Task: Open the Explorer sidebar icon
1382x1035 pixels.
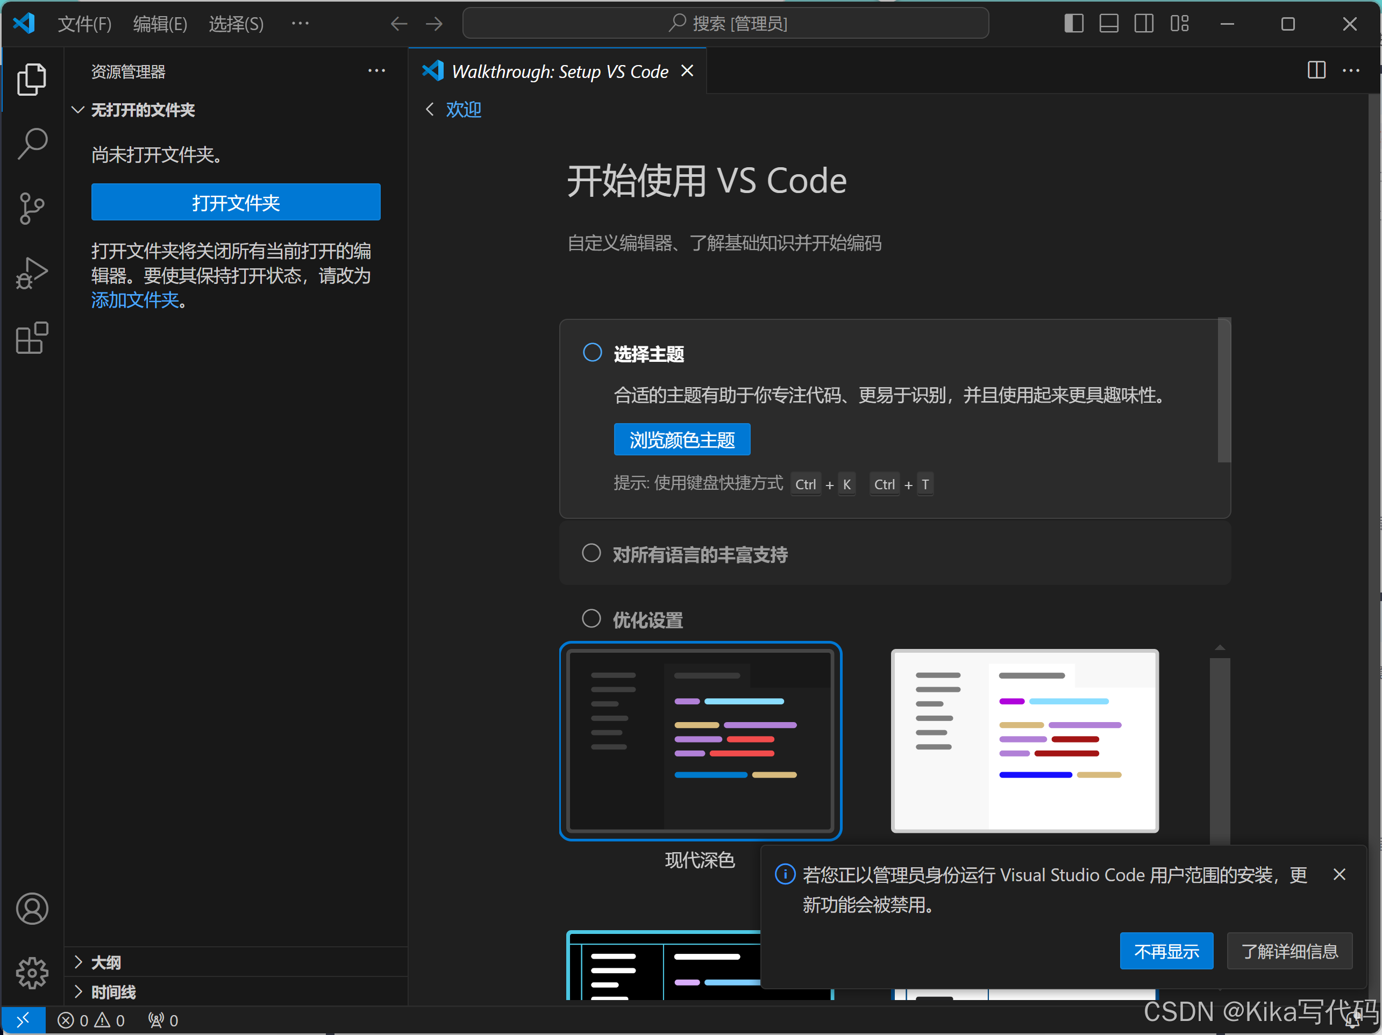Action: point(32,80)
